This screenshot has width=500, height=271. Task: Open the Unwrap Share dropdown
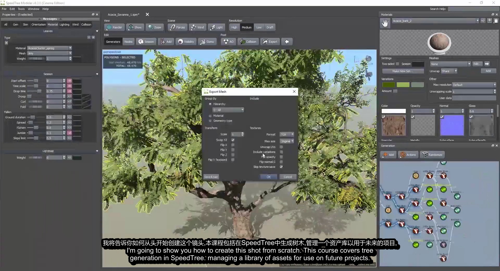[449, 71]
